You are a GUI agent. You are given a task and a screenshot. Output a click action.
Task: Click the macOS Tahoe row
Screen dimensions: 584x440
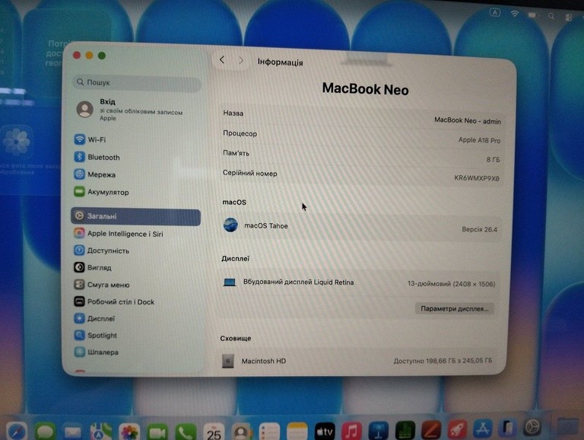[360, 227]
